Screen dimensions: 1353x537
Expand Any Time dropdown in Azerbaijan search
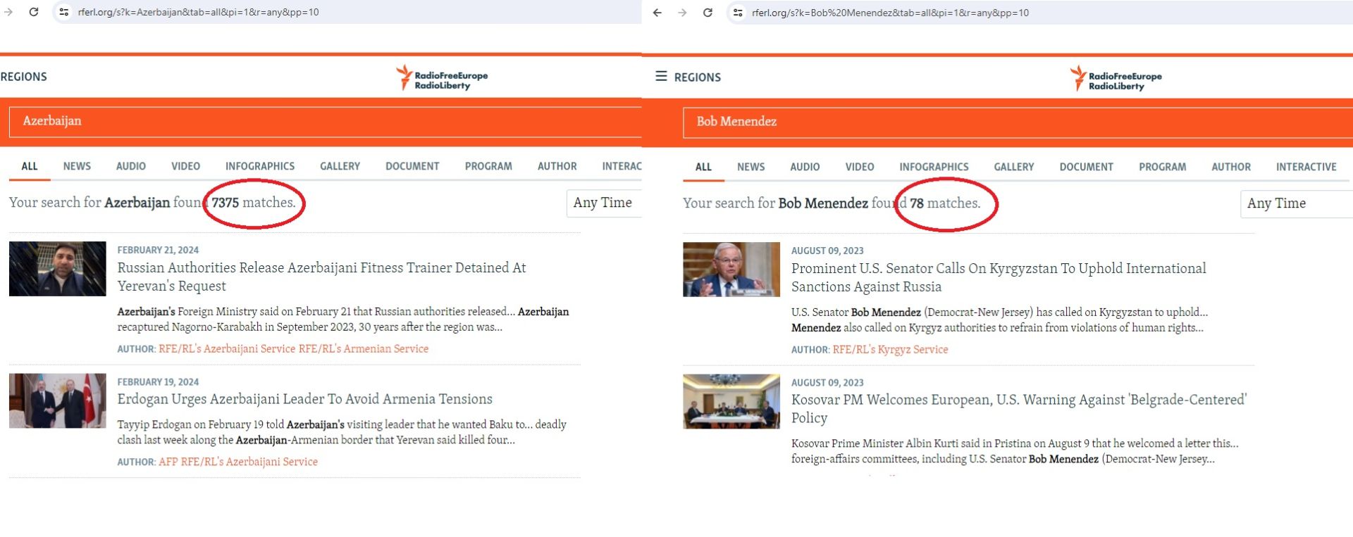[x=603, y=203]
